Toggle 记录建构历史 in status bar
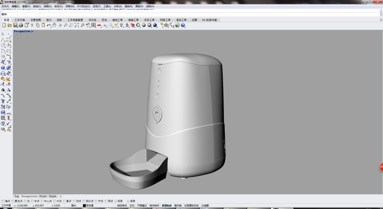 191,205
